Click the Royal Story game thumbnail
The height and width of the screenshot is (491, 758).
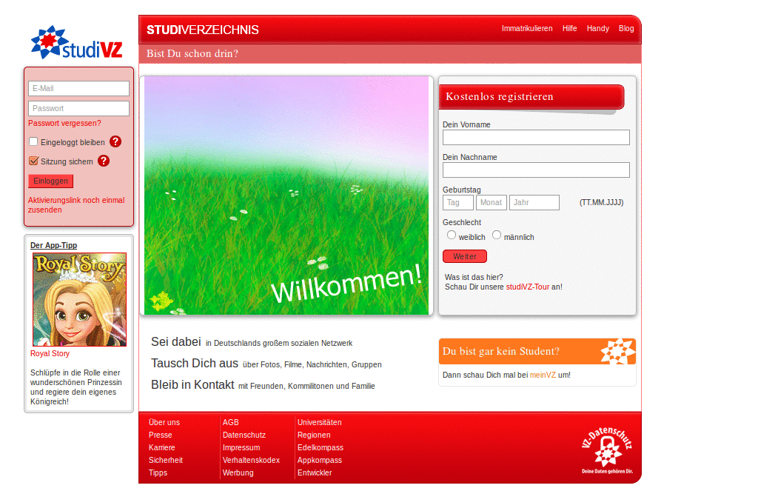click(x=80, y=299)
